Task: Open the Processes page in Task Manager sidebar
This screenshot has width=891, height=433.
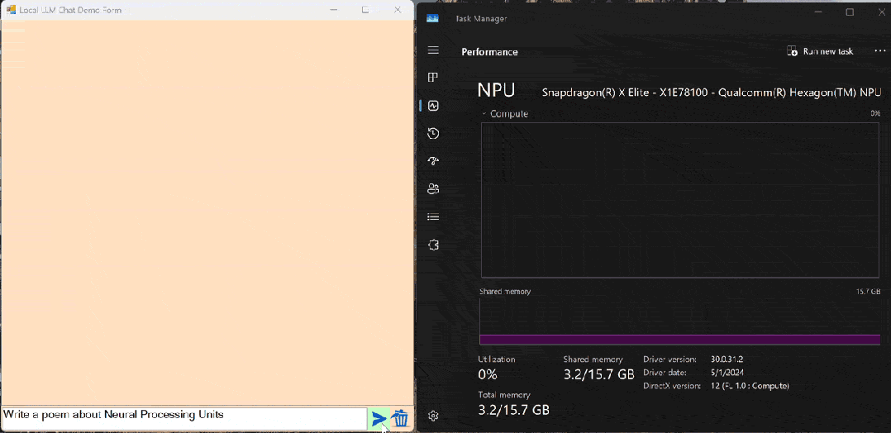Action: click(432, 78)
